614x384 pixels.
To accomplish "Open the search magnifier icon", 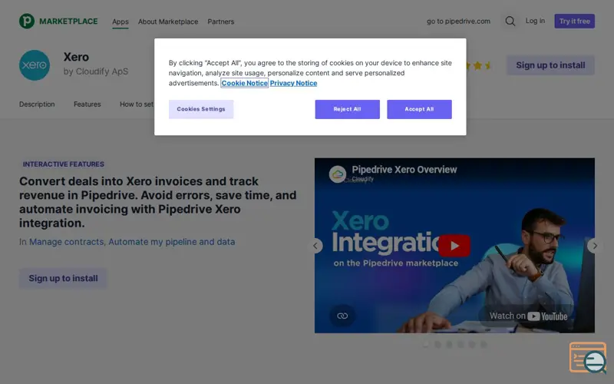I will pyautogui.click(x=510, y=22).
